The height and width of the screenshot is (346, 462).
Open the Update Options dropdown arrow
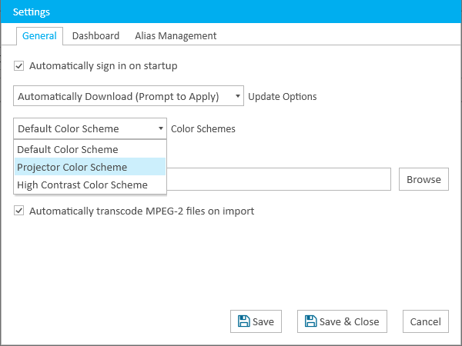[x=237, y=96]
